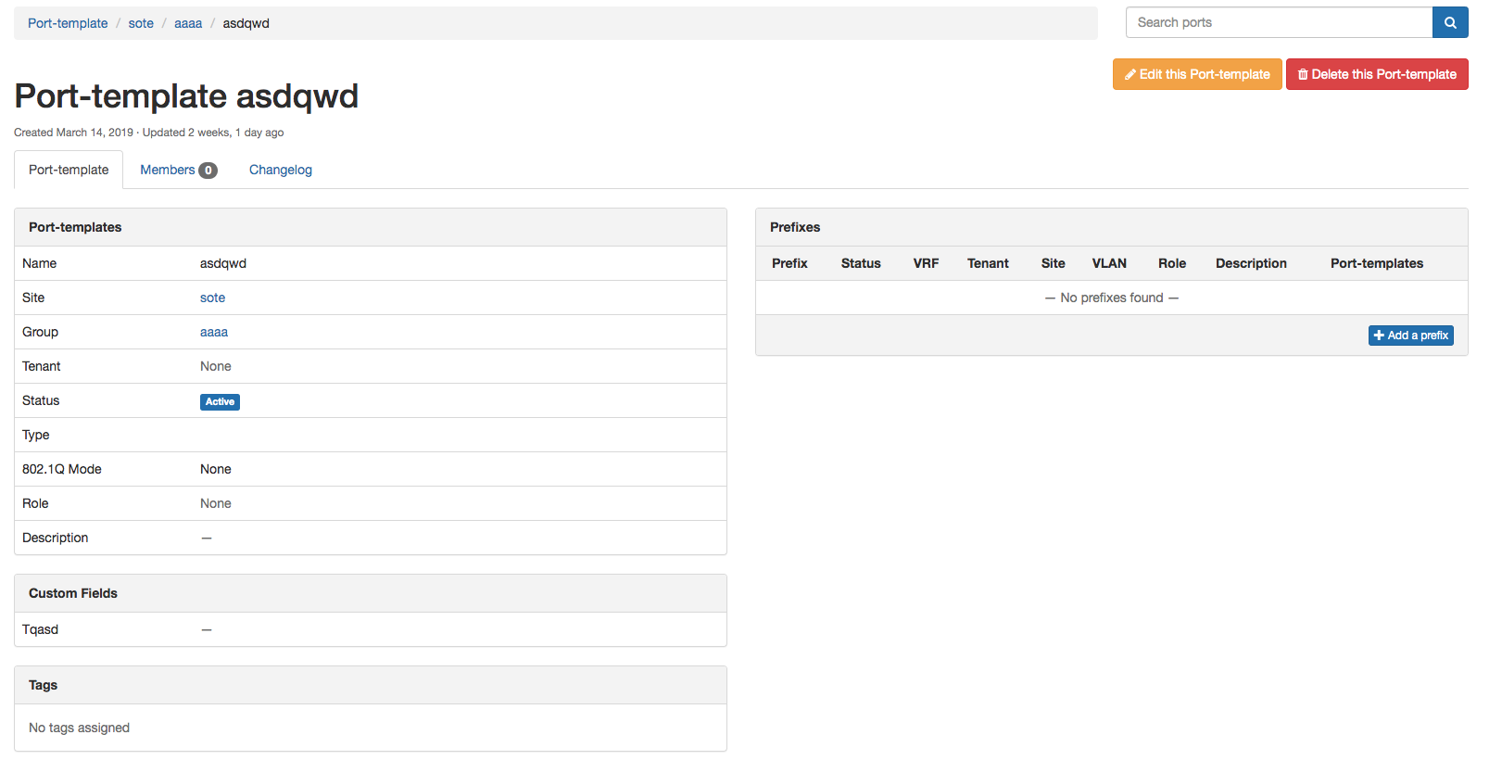Screen dimensions: 1502x760
Task: Click plus icon on Add a prefix
Action: [x=1379, y=336]
